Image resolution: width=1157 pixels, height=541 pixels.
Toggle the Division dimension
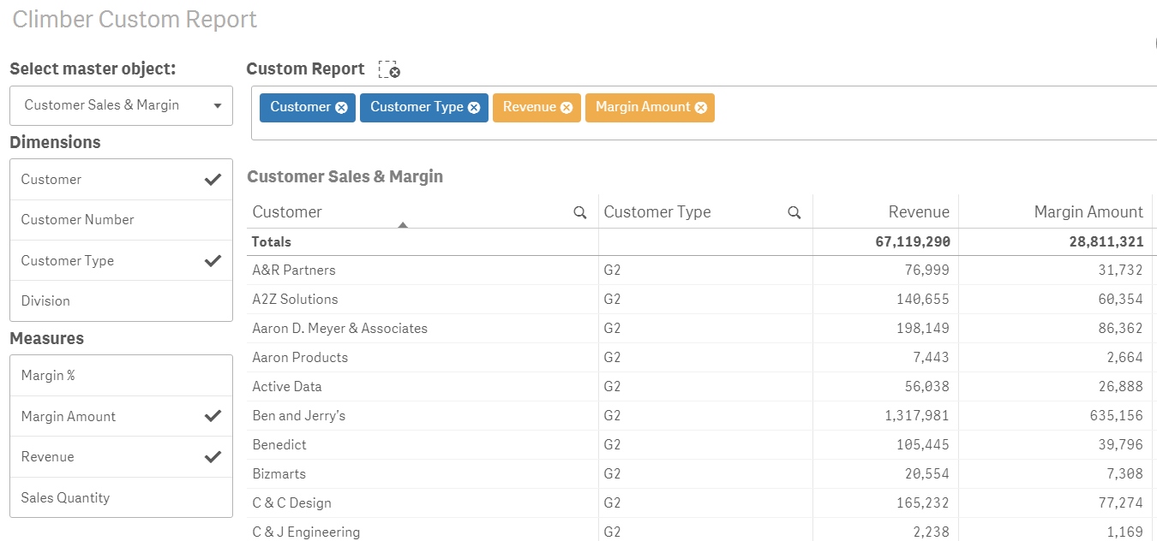click(121, 301)
